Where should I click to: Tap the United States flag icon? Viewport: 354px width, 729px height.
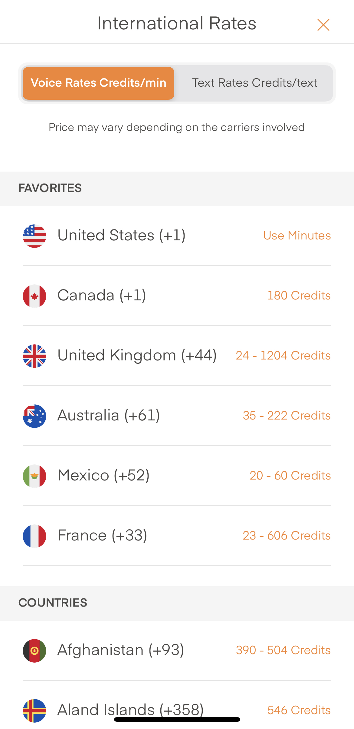34,236
